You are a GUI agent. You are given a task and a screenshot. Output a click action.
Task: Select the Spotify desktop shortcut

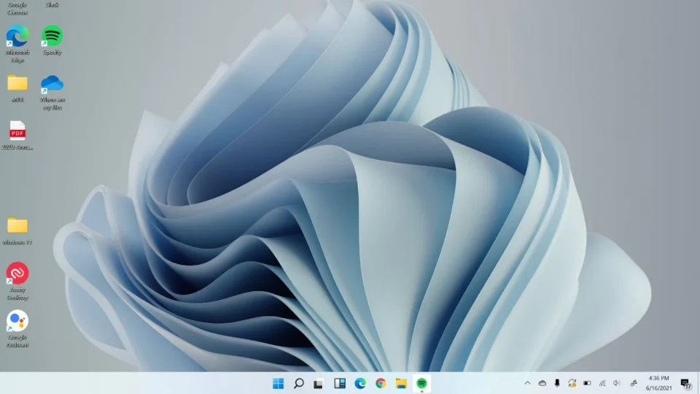52,36
